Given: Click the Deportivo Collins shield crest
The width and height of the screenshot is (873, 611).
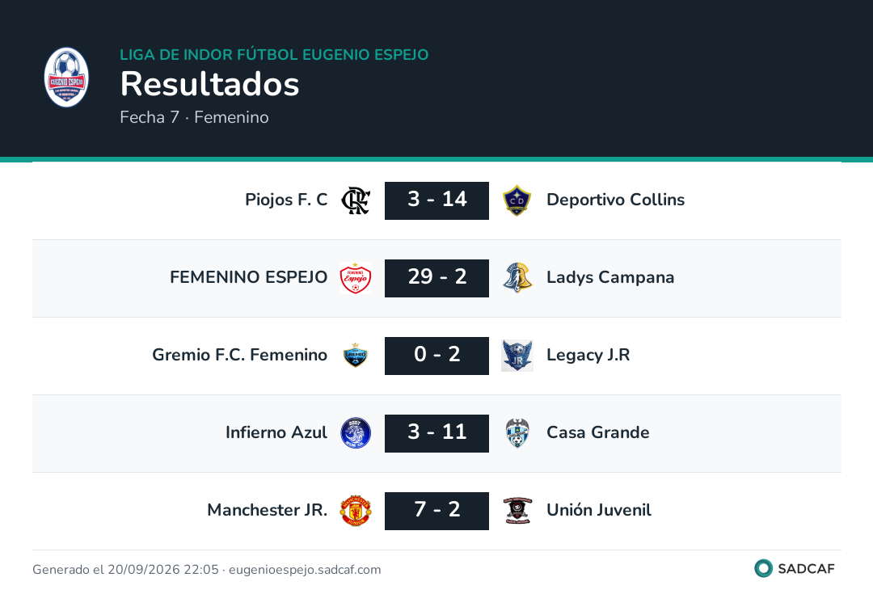Looking at the screenshot, I should 517,201.
